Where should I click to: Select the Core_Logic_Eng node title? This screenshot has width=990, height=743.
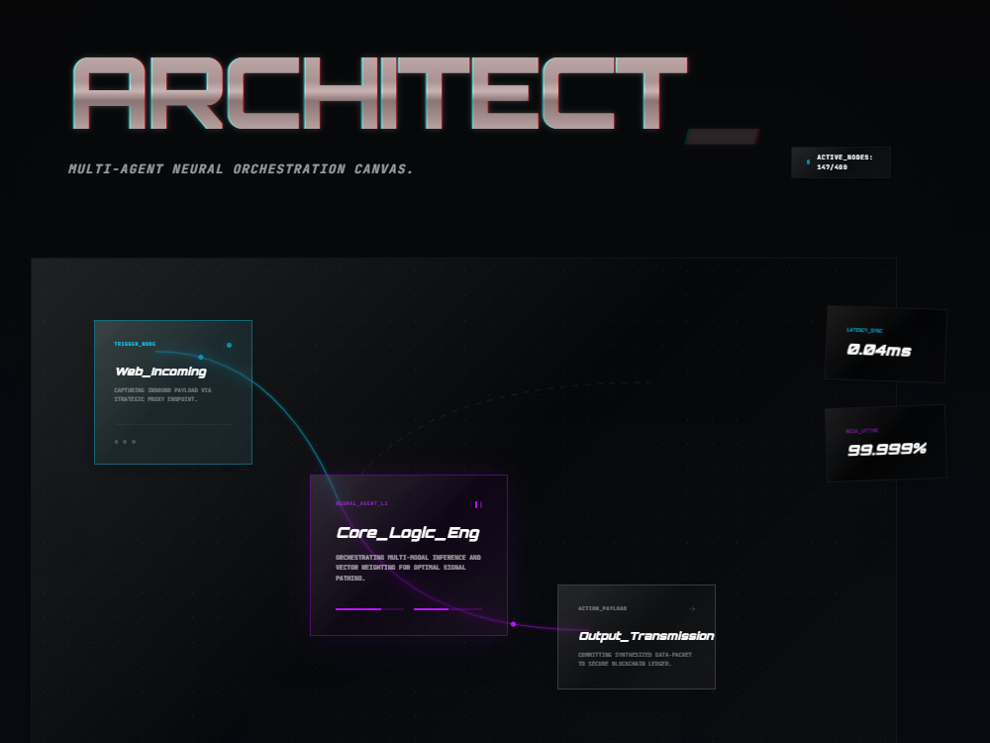(408, 533)
